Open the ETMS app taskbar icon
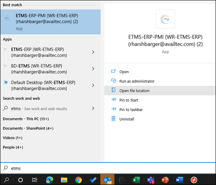 [x=122, y=180]
